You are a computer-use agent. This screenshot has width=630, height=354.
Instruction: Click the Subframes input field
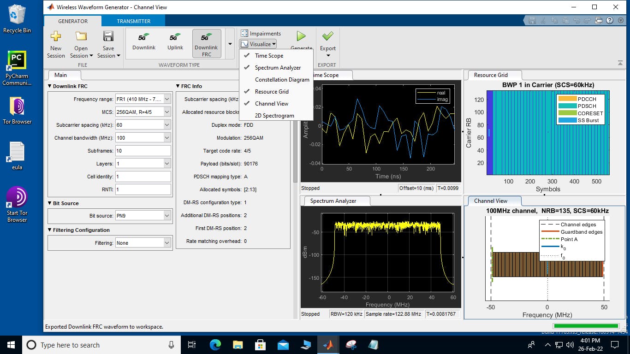click(143, 151)
